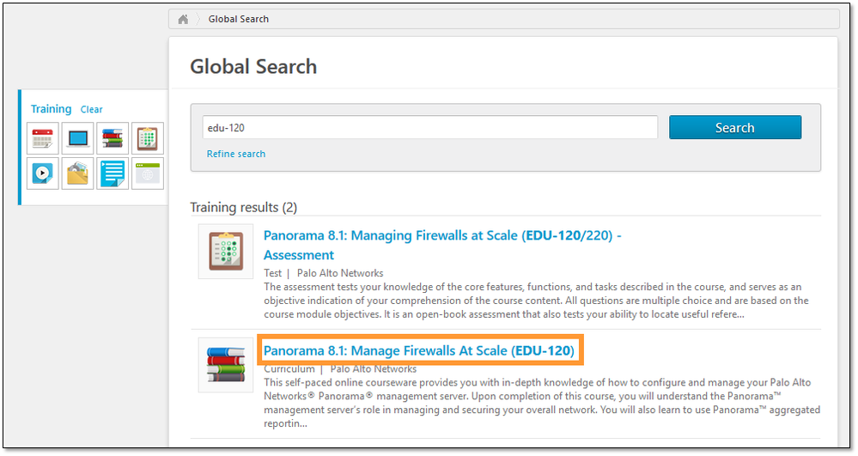Click the Search button
The image size is (858, 456).
pyautogui.click(x=734, y=127)
